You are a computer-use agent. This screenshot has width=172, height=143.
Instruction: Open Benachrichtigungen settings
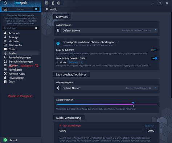tap(21, 62)
